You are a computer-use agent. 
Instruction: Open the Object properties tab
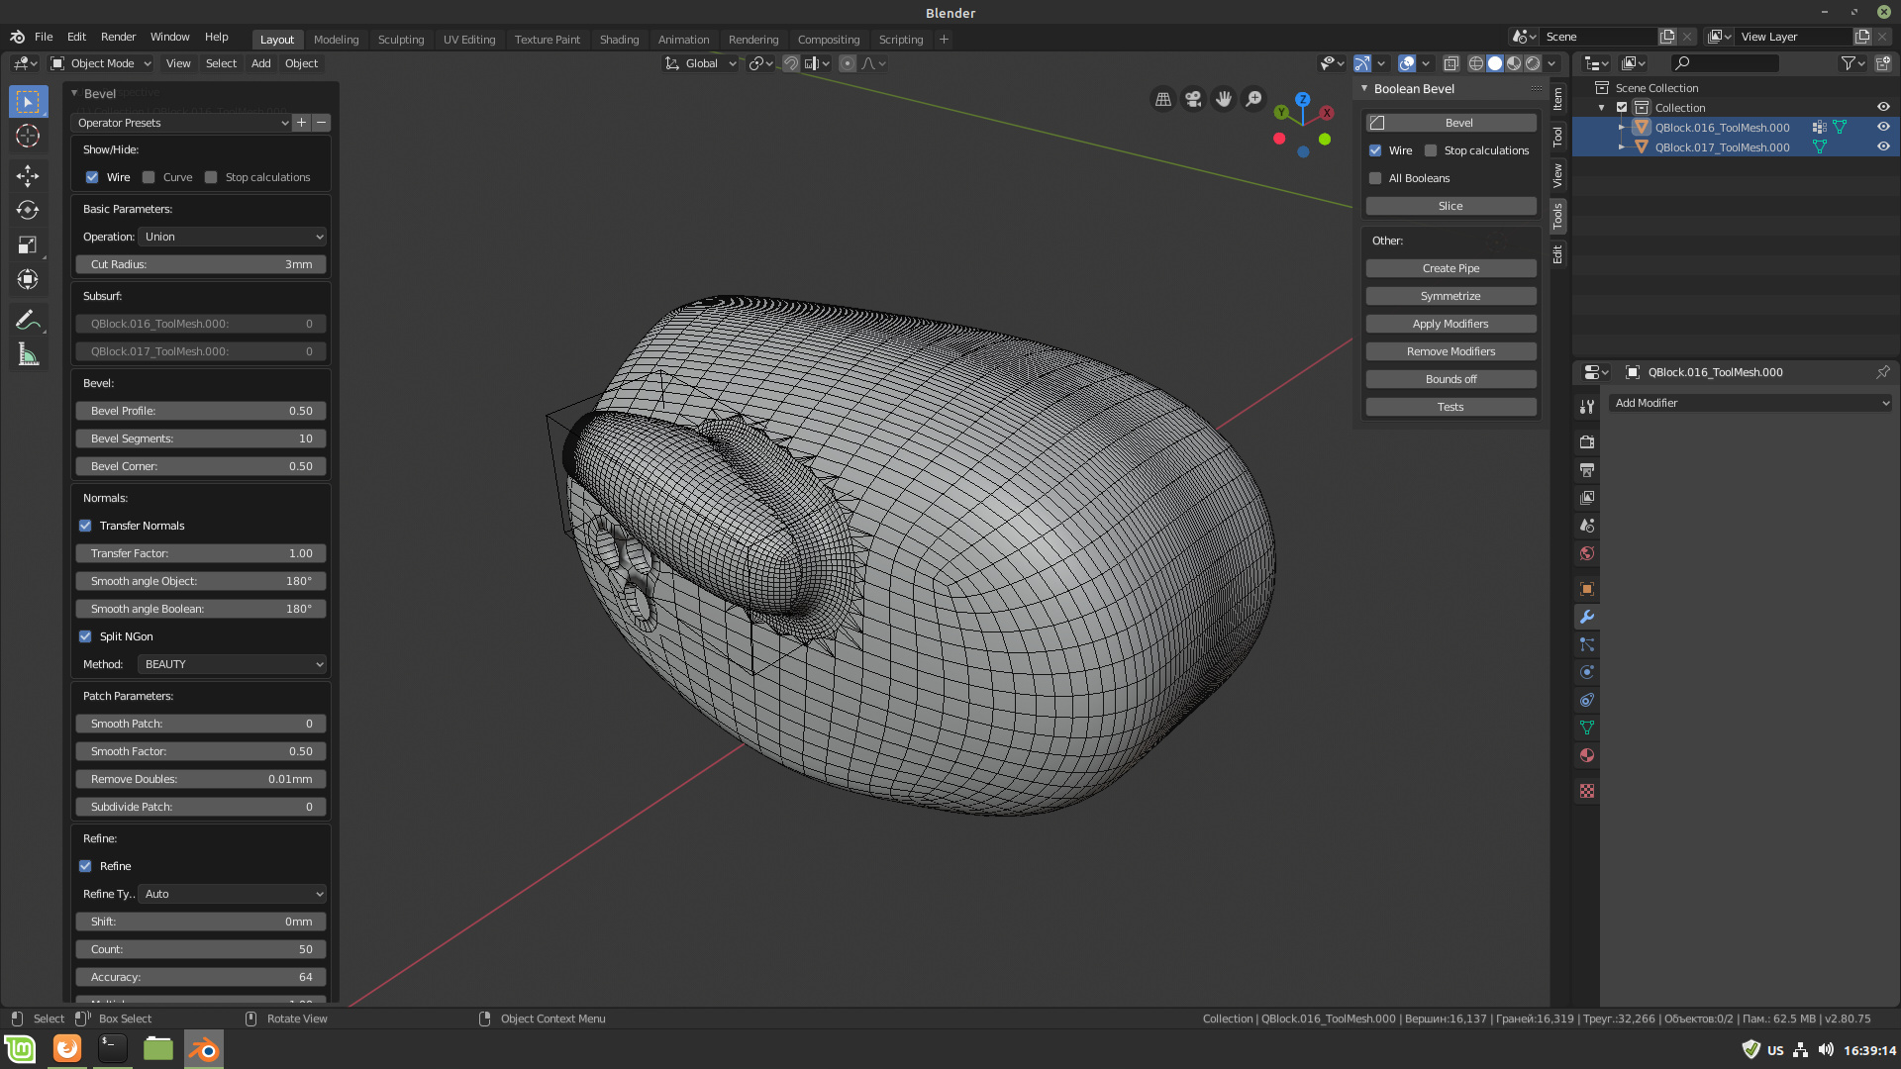pyautogui.click(x=1587, y=589)
